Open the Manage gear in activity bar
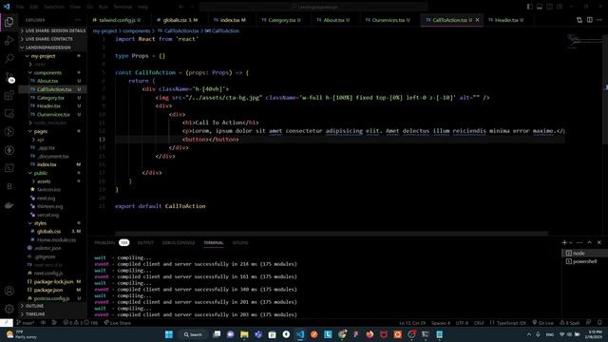Screen dimensions: 608x342 pos(9,309)
